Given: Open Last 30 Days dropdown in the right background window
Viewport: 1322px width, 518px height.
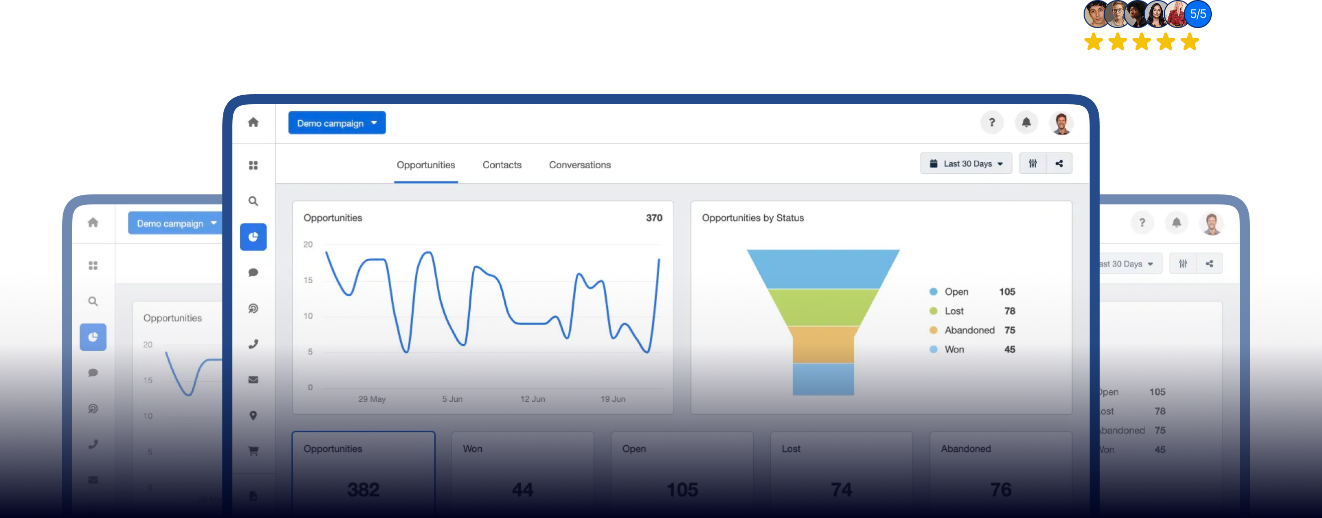Looking at the screenshot, I should pos(1131,264).
